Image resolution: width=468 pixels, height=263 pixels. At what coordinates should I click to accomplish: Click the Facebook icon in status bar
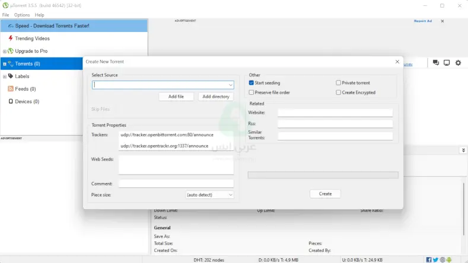tap(429, 259)
